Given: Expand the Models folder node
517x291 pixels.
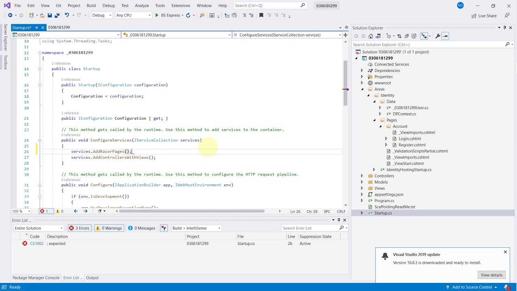Looking at the screenshot, I should [x=362, y=182].
